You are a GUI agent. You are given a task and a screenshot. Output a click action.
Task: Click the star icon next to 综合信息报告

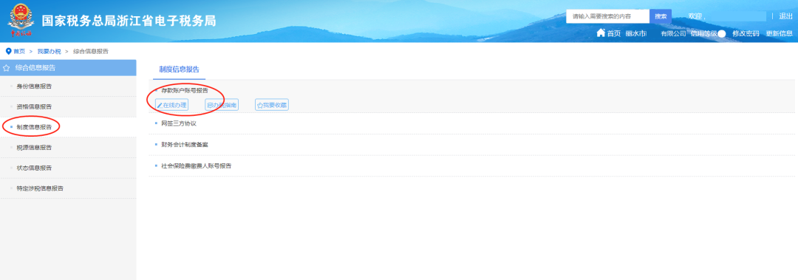(6, 68)
